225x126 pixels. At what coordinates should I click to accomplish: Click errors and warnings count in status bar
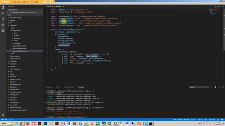4,120
